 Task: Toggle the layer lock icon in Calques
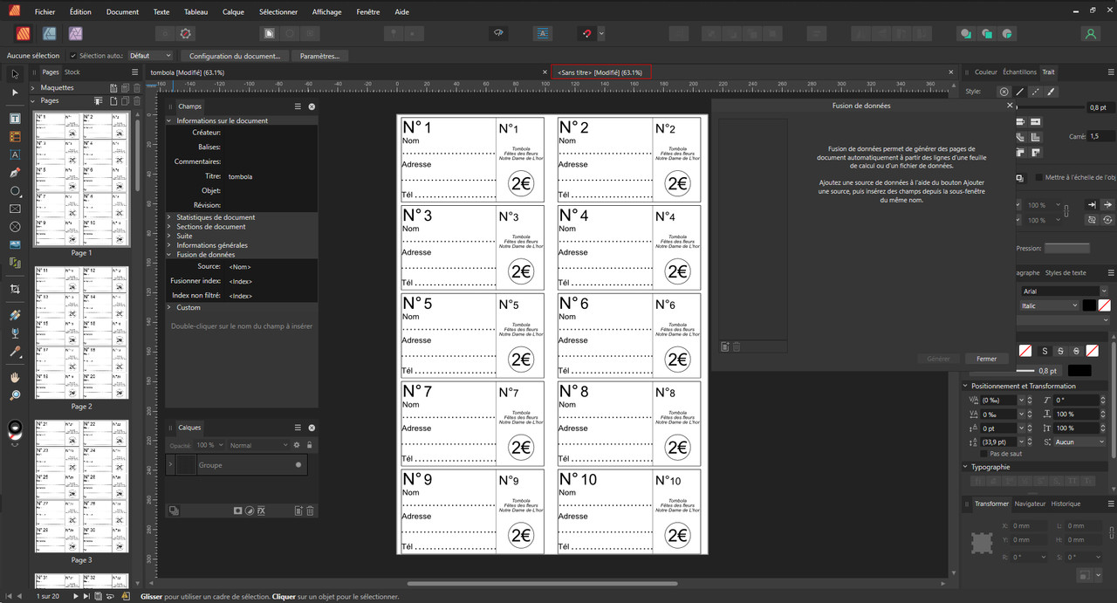[309, 445]
